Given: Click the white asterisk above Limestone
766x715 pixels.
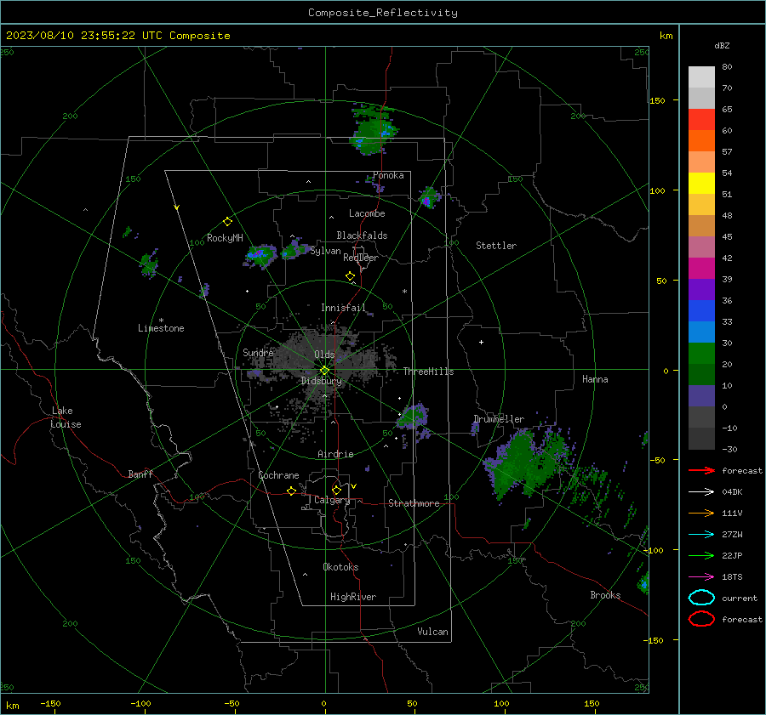Looking at the screenshot, I should point(161,321).
